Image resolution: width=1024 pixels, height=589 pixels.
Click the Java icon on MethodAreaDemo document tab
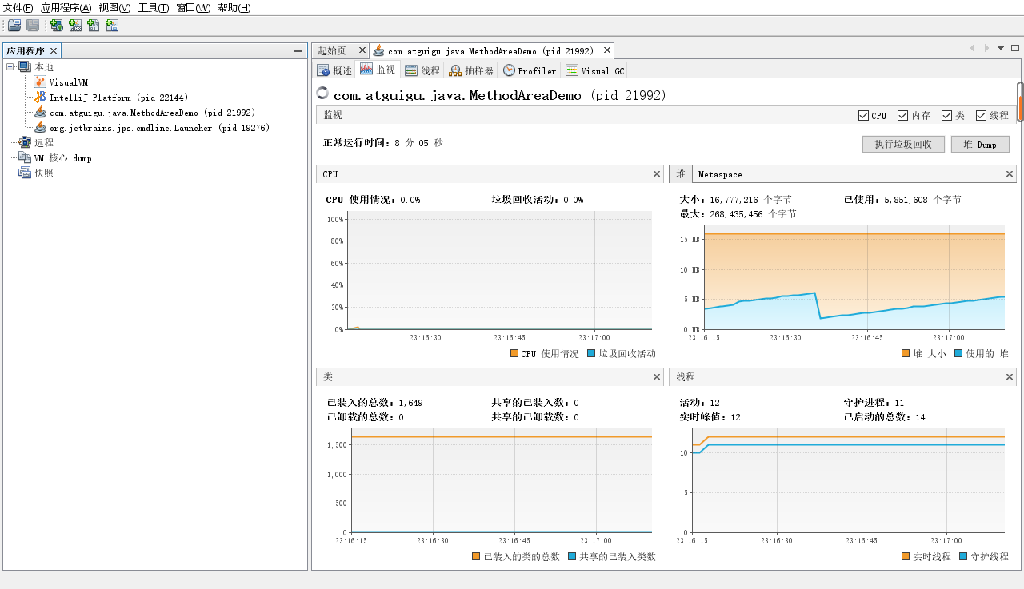click(x=378, y=51)
